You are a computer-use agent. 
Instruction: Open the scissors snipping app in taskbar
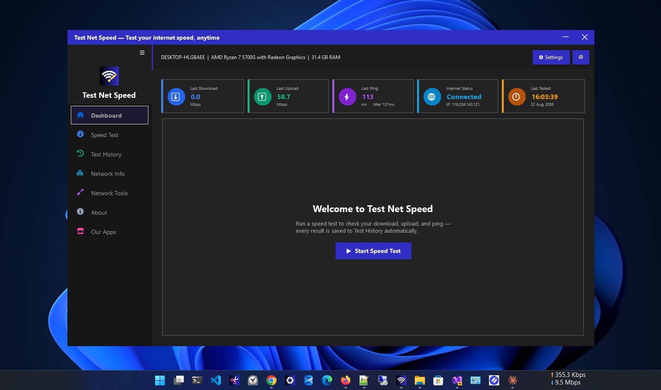pyautogui.click(x=234, y=380)
